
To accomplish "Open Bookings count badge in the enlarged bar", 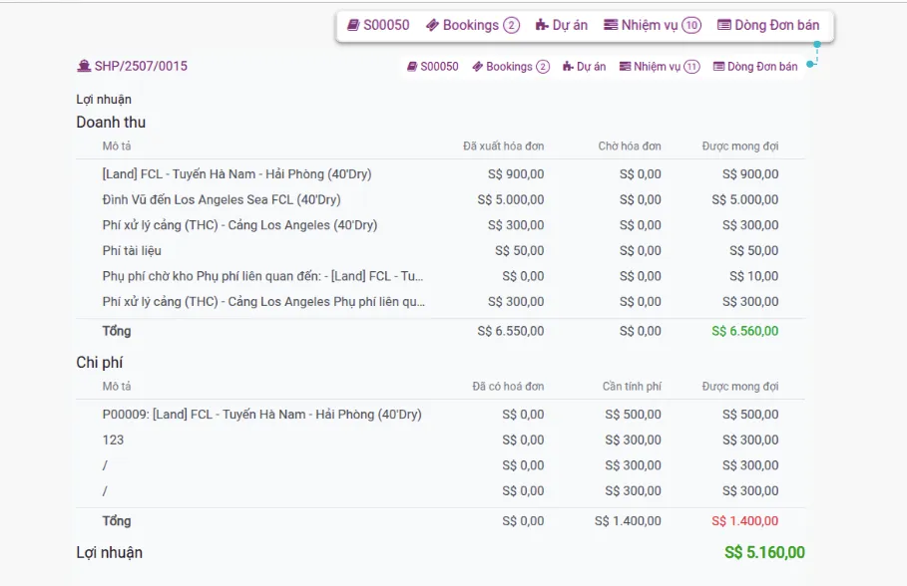I will coord(511,25).
